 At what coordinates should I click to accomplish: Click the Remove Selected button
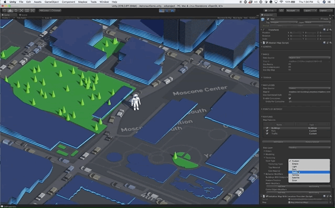point(312,142)
